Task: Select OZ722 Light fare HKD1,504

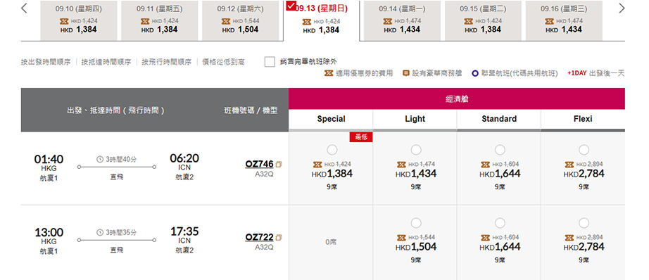Action: pos(415,223)
